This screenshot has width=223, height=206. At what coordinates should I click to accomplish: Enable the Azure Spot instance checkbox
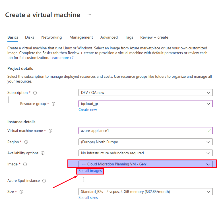(81, 180)
